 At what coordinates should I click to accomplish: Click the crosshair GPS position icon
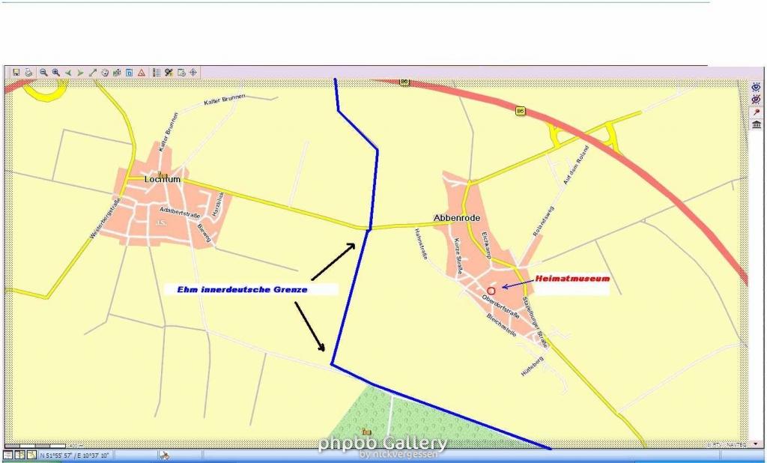(193, 73)
